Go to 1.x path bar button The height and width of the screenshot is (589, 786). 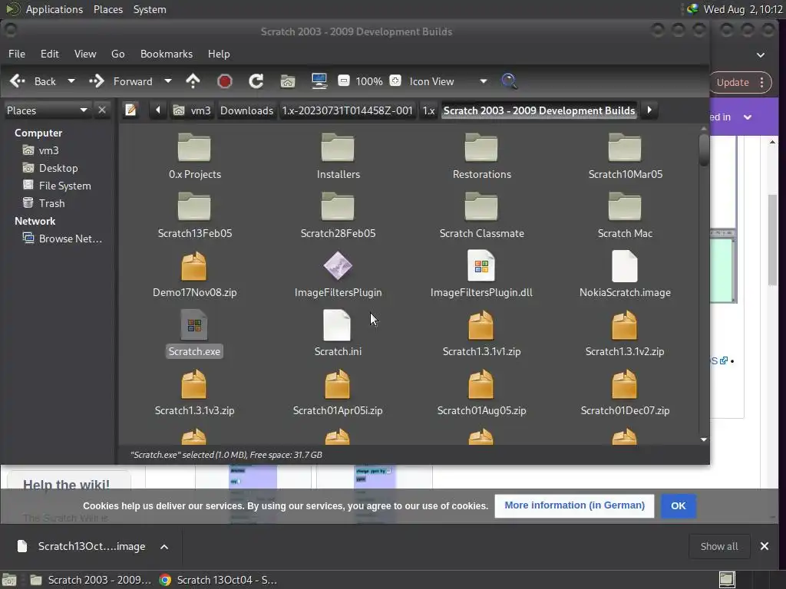[428, 110]
